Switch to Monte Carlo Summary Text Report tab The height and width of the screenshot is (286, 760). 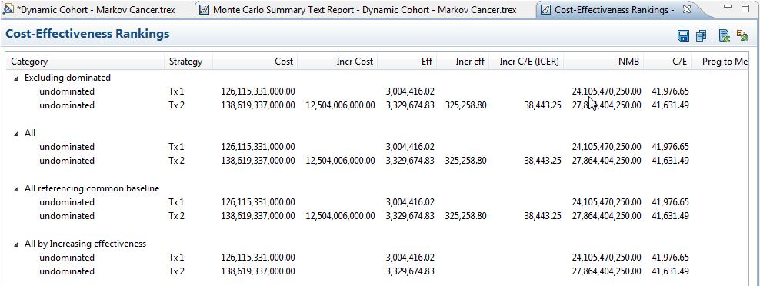(365, 9)
